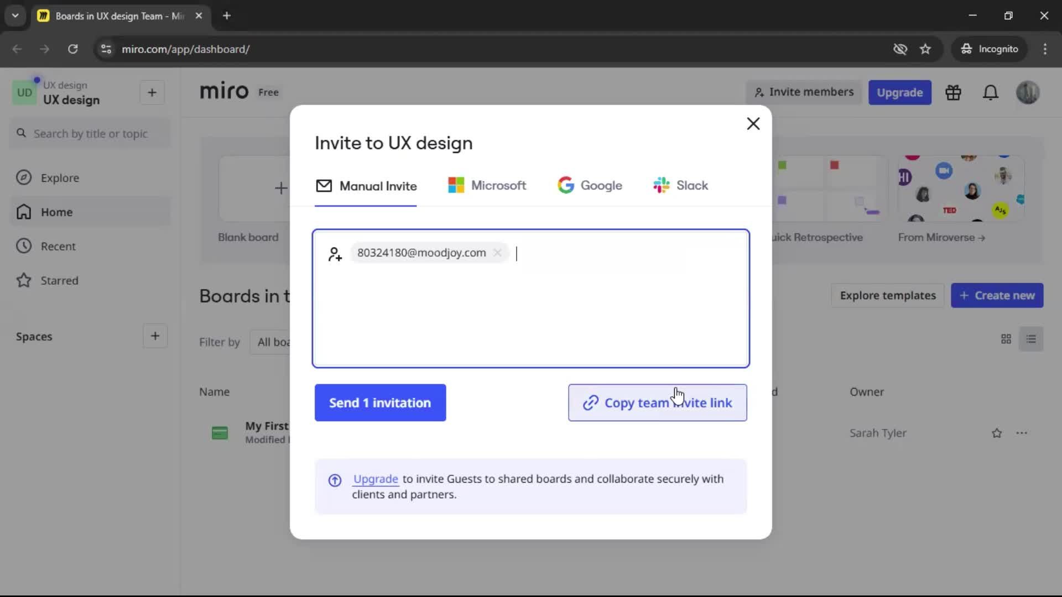The height and width of the screenshot is (597, 1062).
Task: Switch to list view of boards
Action: coord(1031,339)
